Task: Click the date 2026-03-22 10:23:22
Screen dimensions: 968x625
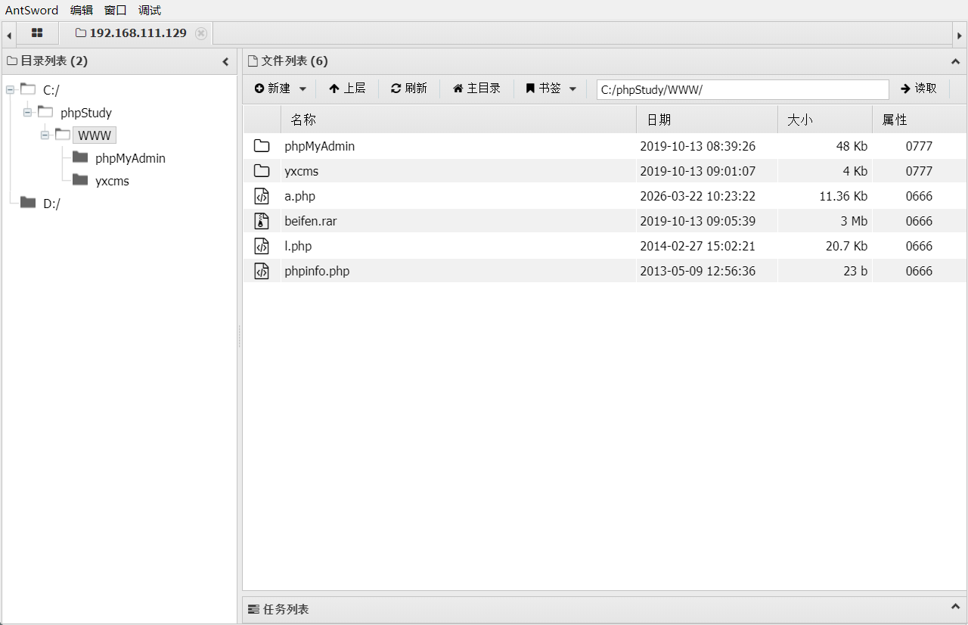Action: click(697, 196)
